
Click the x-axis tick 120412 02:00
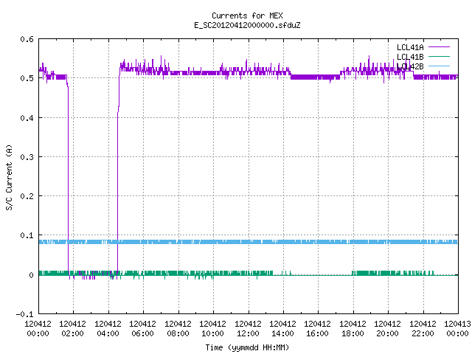click(x=72, y=329)
